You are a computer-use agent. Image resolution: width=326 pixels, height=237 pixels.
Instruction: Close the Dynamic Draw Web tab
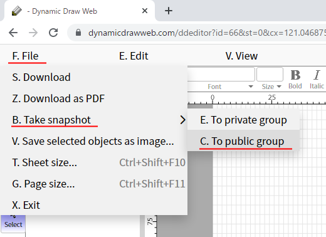[x=145, y=11]
